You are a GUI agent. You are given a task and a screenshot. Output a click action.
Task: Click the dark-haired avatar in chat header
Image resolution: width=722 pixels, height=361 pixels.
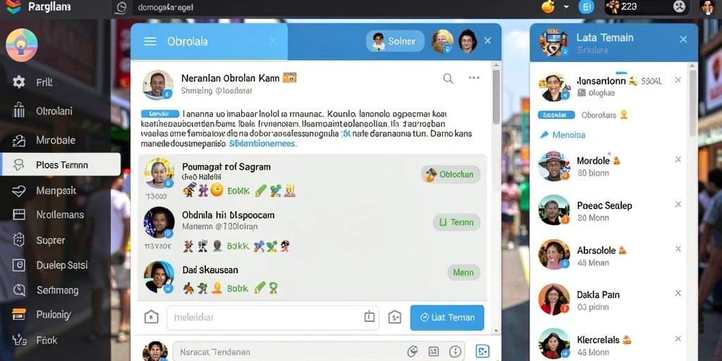point(467,41)
